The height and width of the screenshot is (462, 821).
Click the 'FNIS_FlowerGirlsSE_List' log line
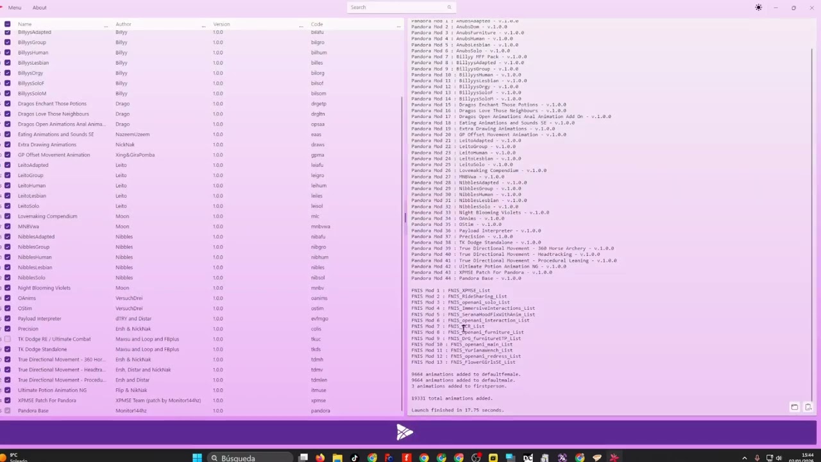click(463, 362)
